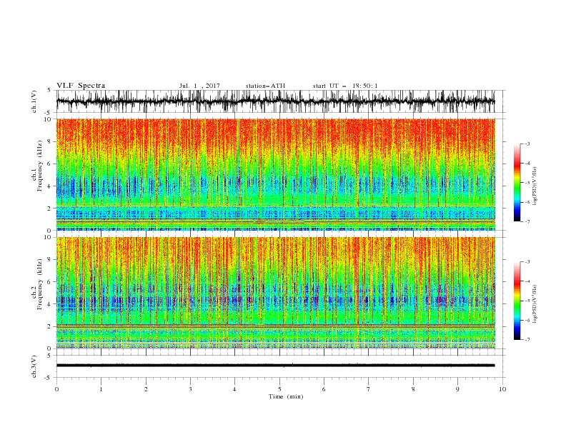The width and height of the screenshot is (566, 437).
Task: Select "-5" label on upper colorbar
Action: coord(527,183)
